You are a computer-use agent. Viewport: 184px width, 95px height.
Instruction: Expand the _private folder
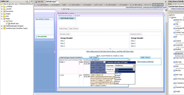click(2, 9)
